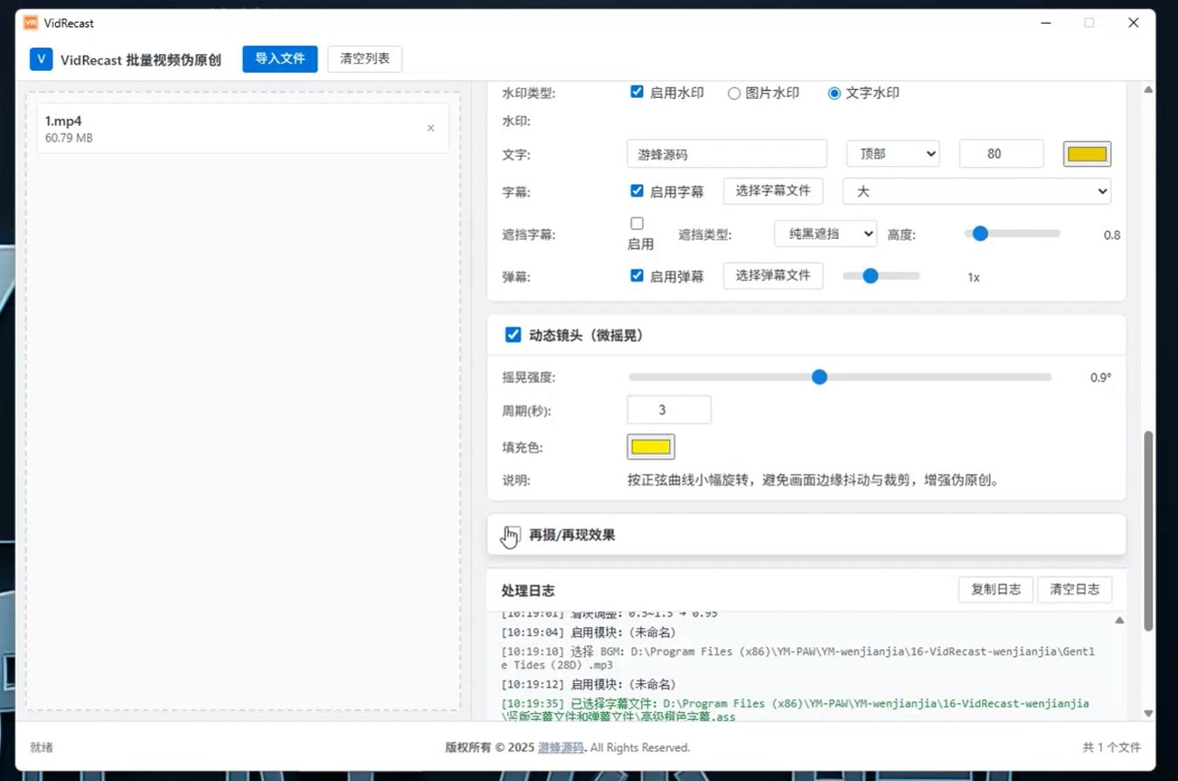This screenshot has height=781, width=1178.
Task: Click the 清空日志 button
Action: coord(1075,589)
